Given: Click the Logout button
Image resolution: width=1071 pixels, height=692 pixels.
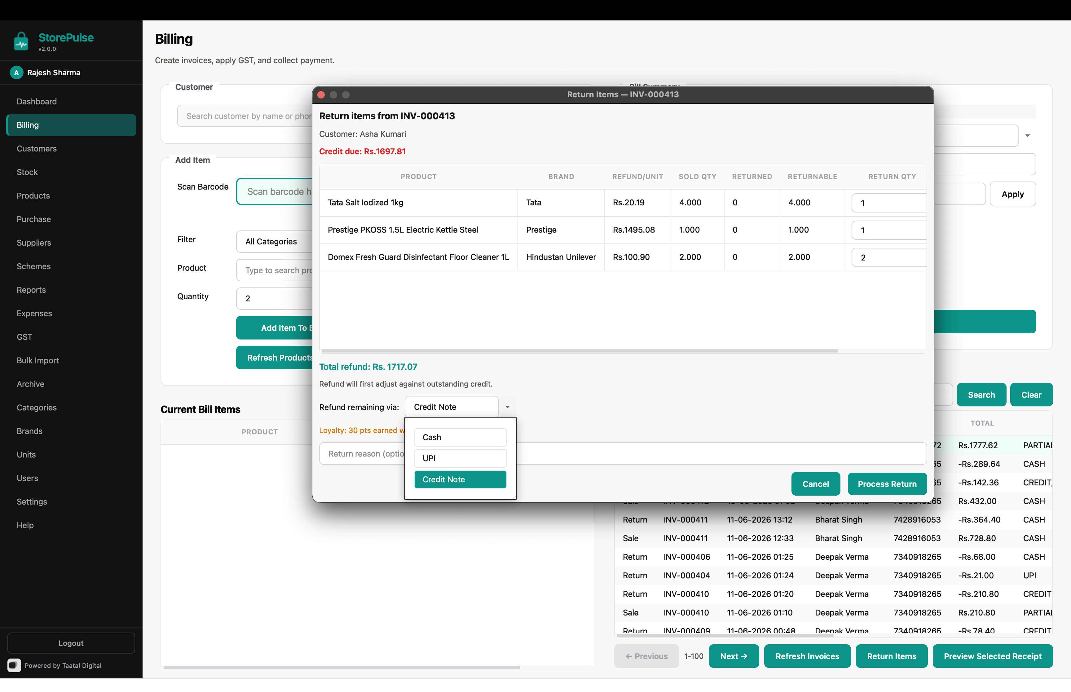Looking at the screenshot, I should pyautogui.click(x=71, y=643).
